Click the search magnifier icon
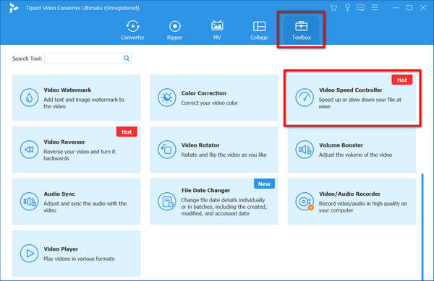Image resolution: width=434 pixels, height=281 pixels. tap(127, 59)
